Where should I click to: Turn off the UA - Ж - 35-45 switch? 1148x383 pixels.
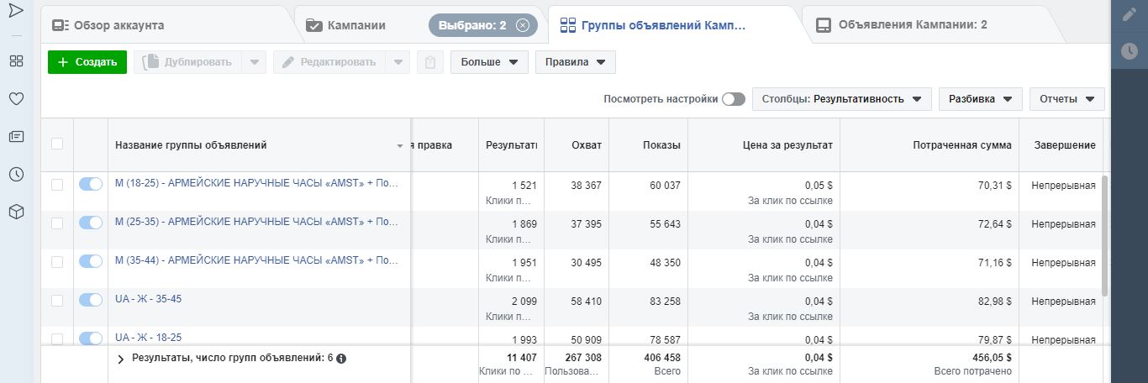point(91,300)
